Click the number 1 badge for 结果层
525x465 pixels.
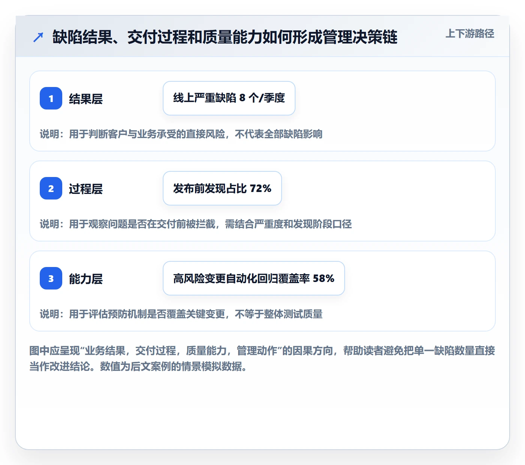[51, 98]
